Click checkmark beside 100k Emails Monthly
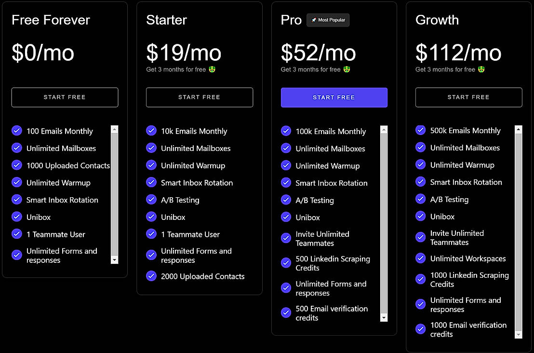Image resolution: width=534 pixels, height=353 pixels. (286, 131)
